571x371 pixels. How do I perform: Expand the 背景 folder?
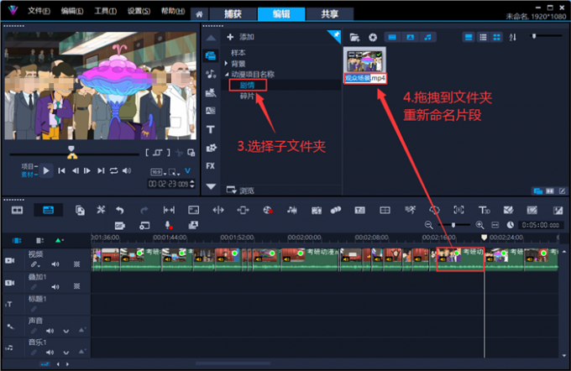[x=226, y=64]
